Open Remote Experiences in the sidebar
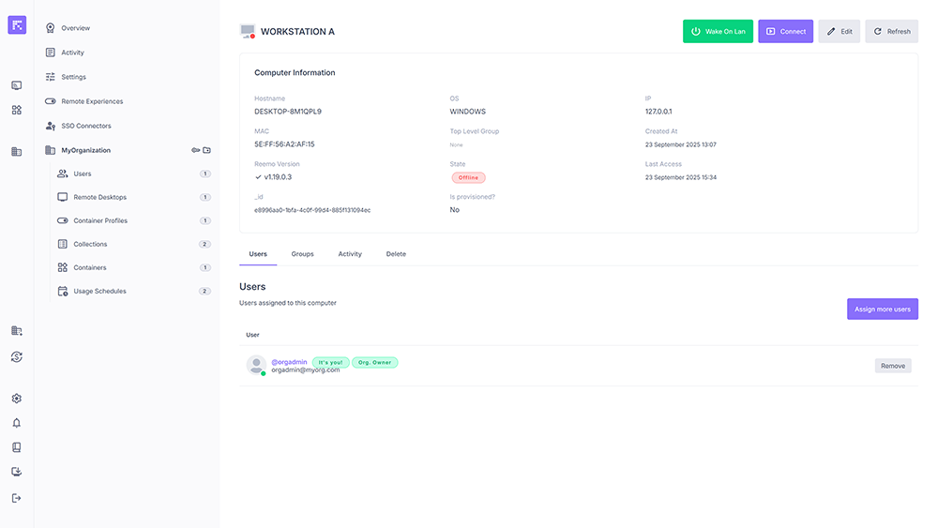This screenshot has width=938, height=528. pos(92,101)
